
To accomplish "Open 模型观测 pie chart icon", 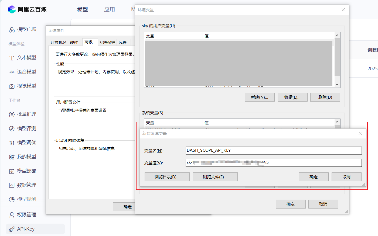I will 12,199.
